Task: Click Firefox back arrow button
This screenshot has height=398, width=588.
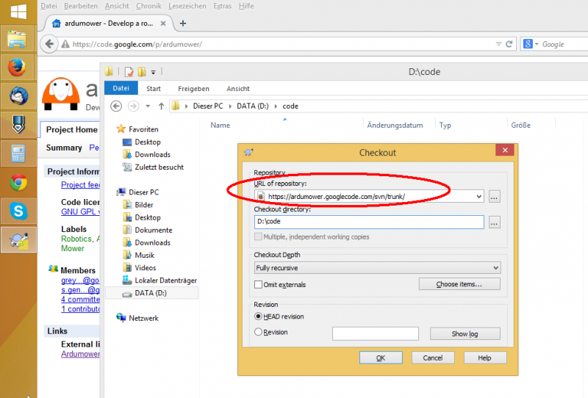Action: [x=49, y=44]
